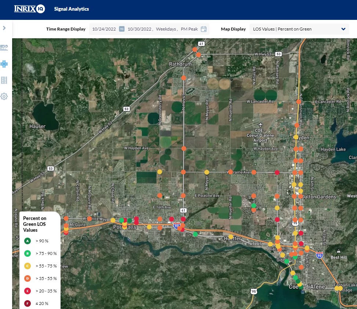Viewport: 357px width, 309px height.
Task: Select the orange marker at Hwy 41 and Hayden Ave
Action: pyautogui.click(x=184, y=149)
